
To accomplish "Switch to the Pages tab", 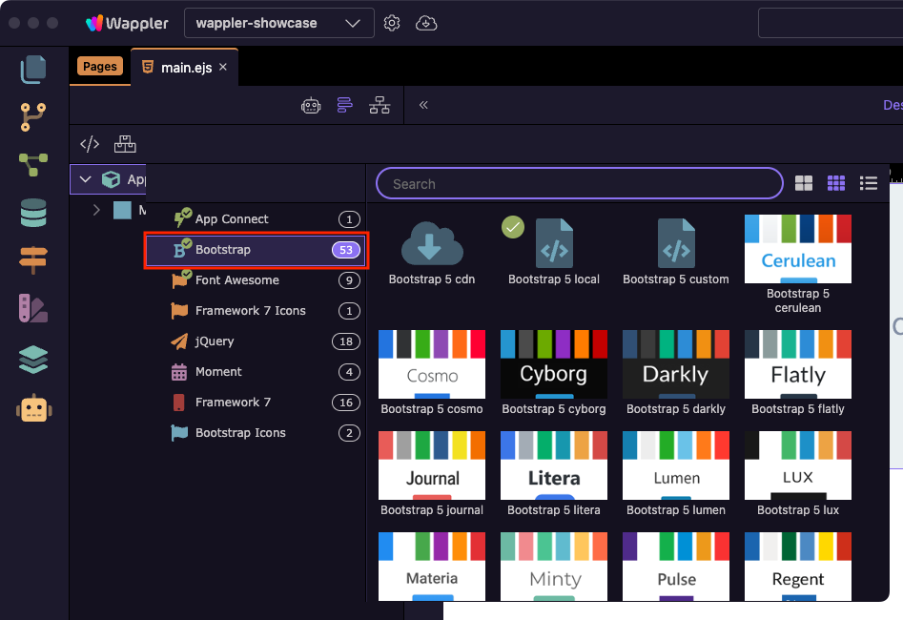I will pos(99,67).
